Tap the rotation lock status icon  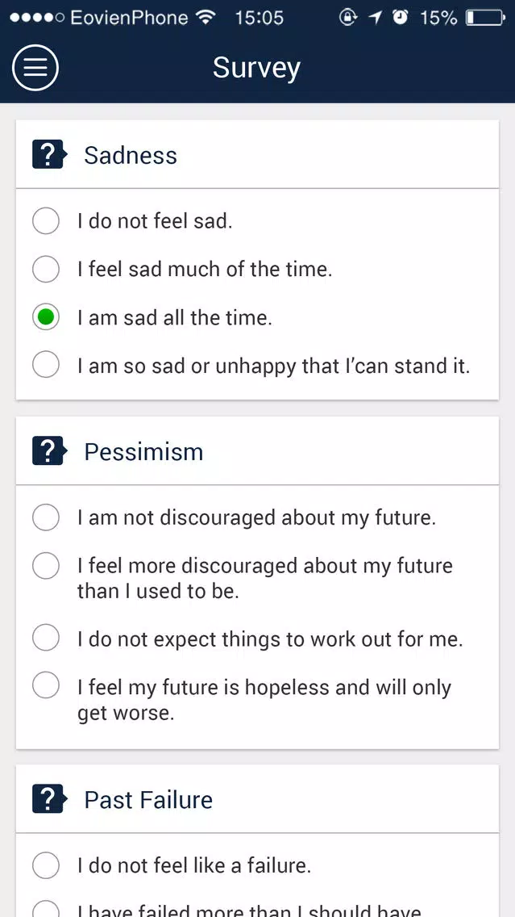tap(348, 18)
